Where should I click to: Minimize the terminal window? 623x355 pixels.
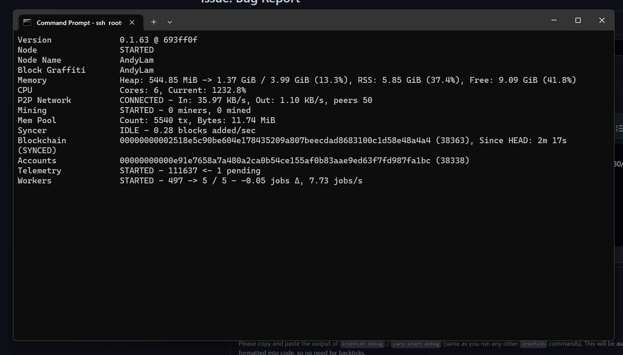554,20
